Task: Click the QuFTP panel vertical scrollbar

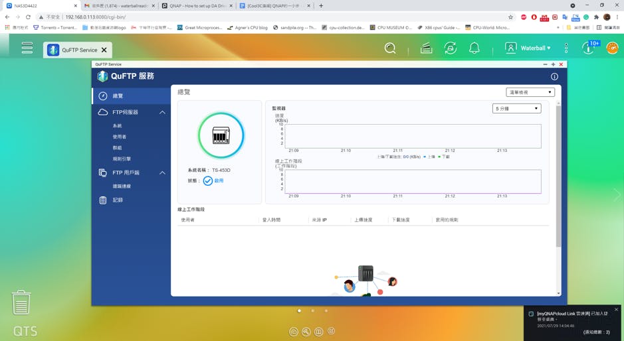Action: coord(558,199)
